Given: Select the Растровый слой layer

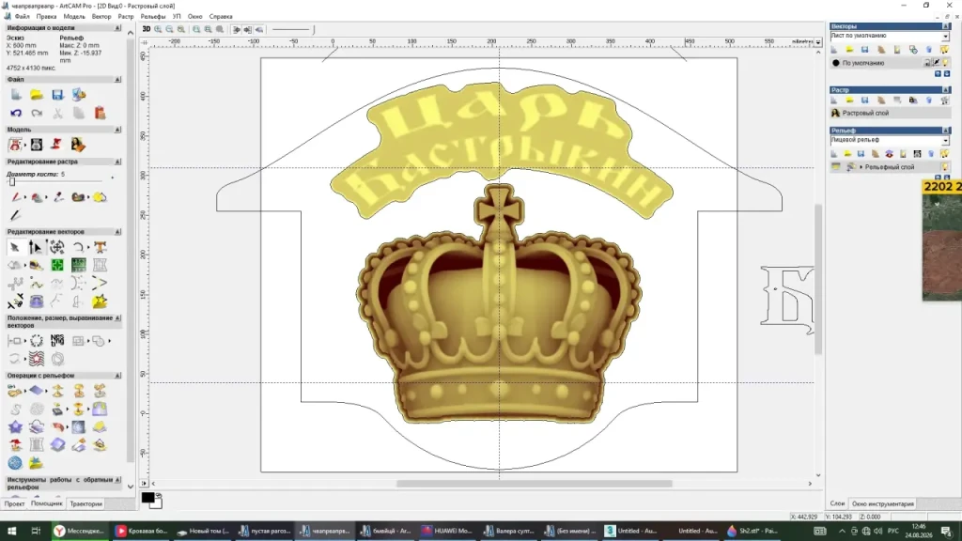Looking at the screenshot, I should coord(889,113).
